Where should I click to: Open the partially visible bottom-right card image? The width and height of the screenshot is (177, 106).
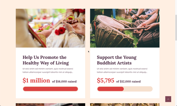pyautogui.click(x=125, y=104)
